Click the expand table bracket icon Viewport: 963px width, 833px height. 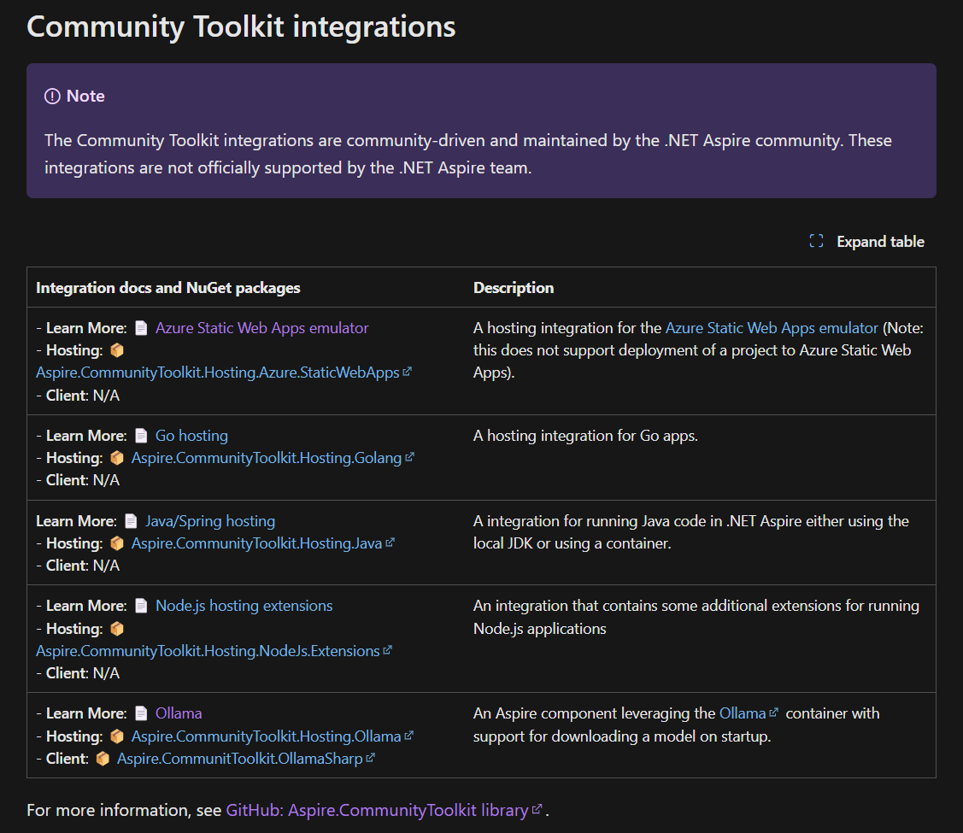[x=816, y=241]
